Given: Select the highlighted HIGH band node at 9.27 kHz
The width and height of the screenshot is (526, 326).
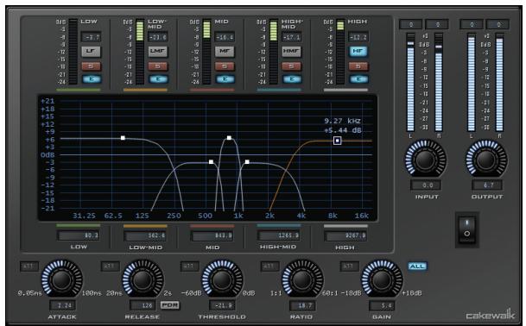Looking at the screenshot, I should tap(338, 141).
